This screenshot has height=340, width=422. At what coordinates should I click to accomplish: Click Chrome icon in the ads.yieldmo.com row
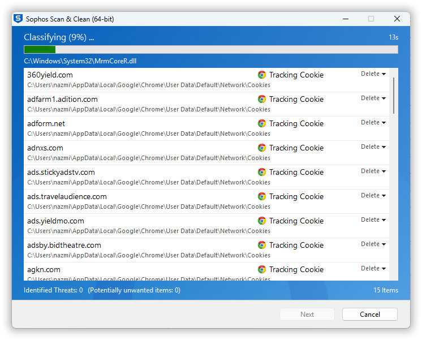click(261, 221)
